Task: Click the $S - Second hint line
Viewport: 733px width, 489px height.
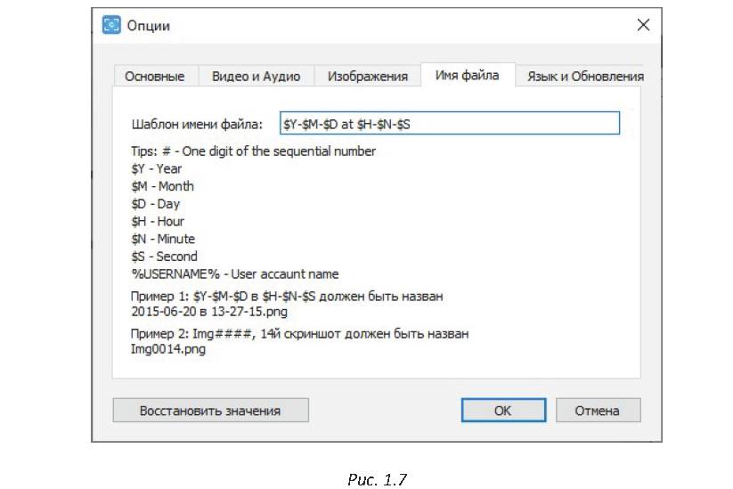Action: point(164,257)
